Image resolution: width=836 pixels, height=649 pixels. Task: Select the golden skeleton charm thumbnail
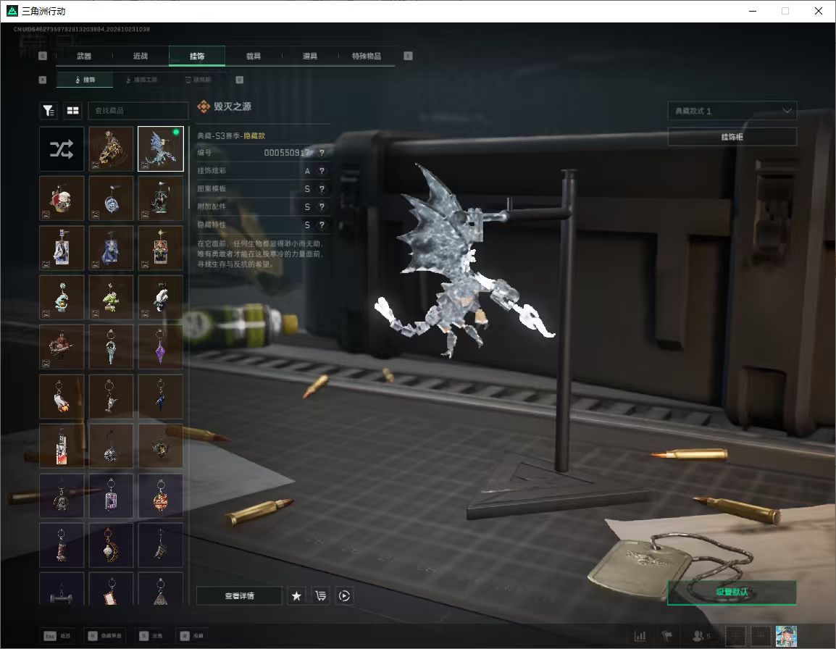coord(111,148)
